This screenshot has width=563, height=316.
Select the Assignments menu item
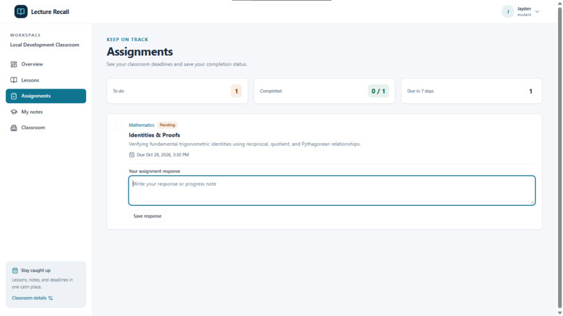click(45, 96)
